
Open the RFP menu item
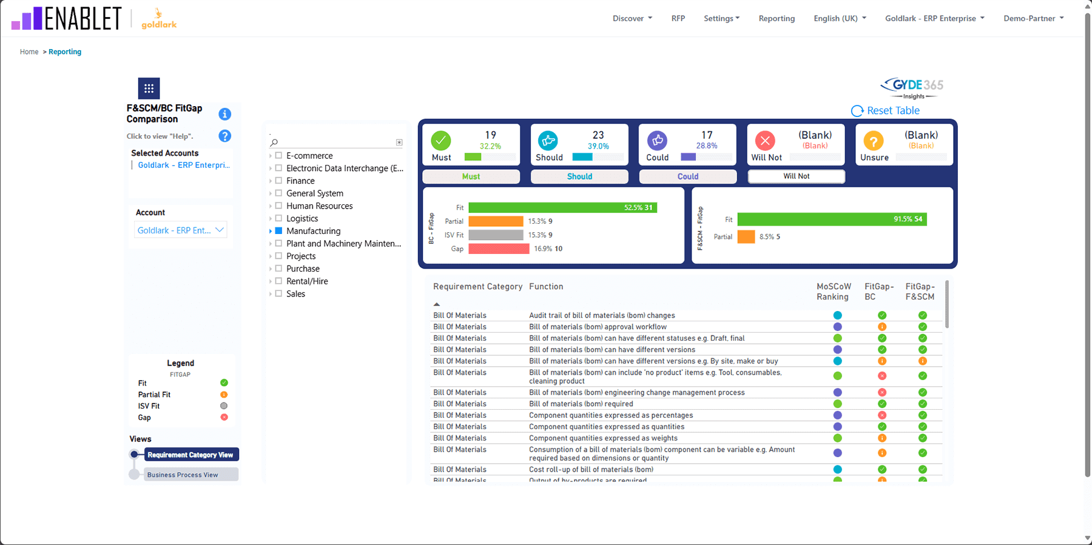(678, 18)
